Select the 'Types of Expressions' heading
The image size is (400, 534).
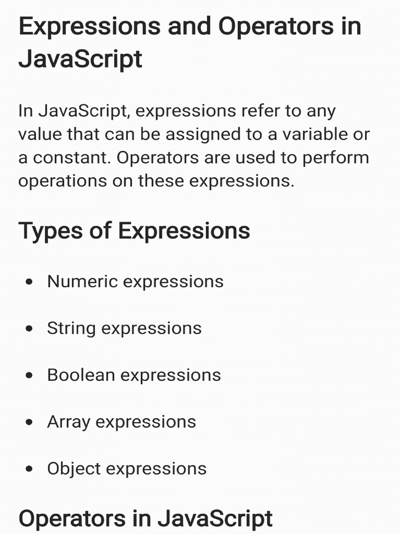coord(134,231)
